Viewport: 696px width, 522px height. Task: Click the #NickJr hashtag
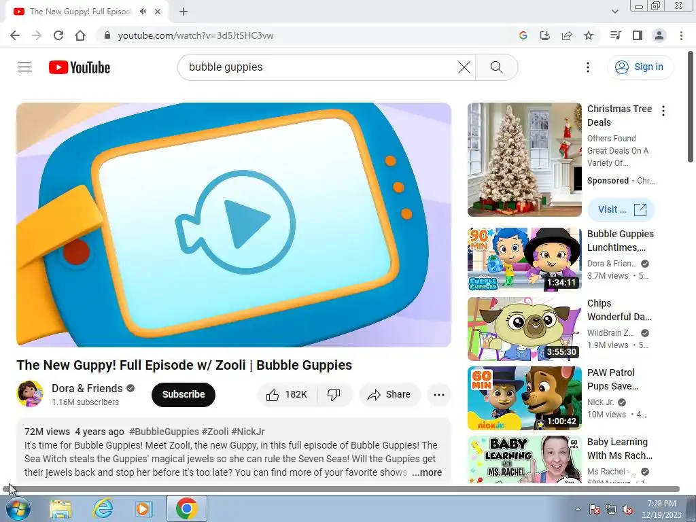tap(247, 432)
